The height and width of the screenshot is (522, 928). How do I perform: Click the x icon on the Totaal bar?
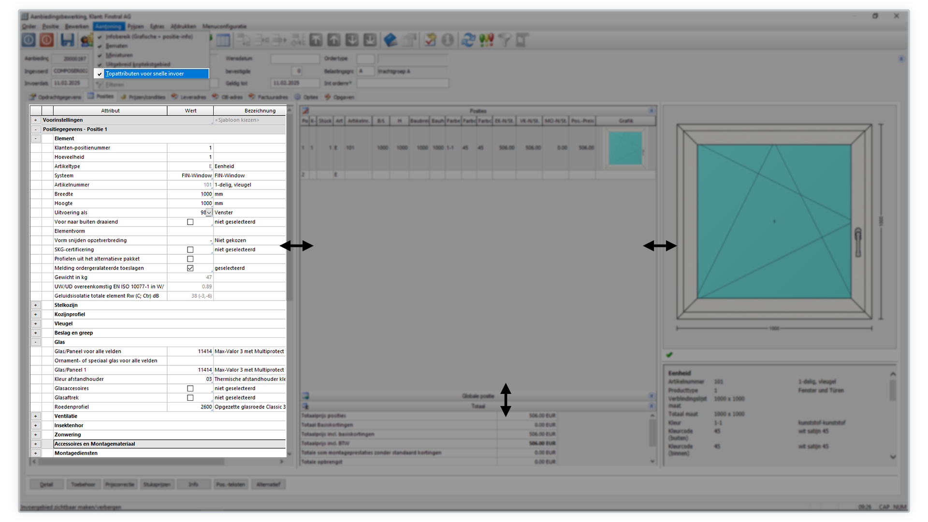coord(652,406)
